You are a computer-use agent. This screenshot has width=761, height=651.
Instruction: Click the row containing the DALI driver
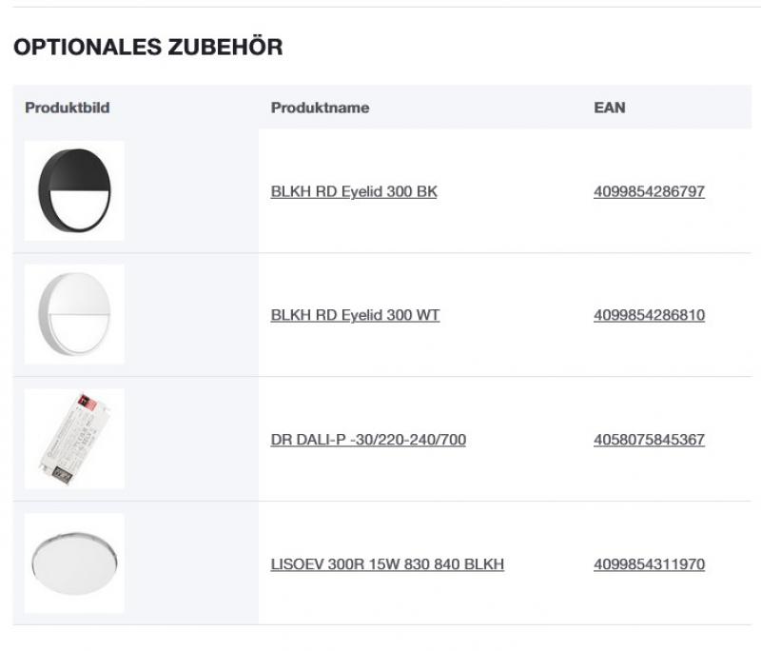380,439
